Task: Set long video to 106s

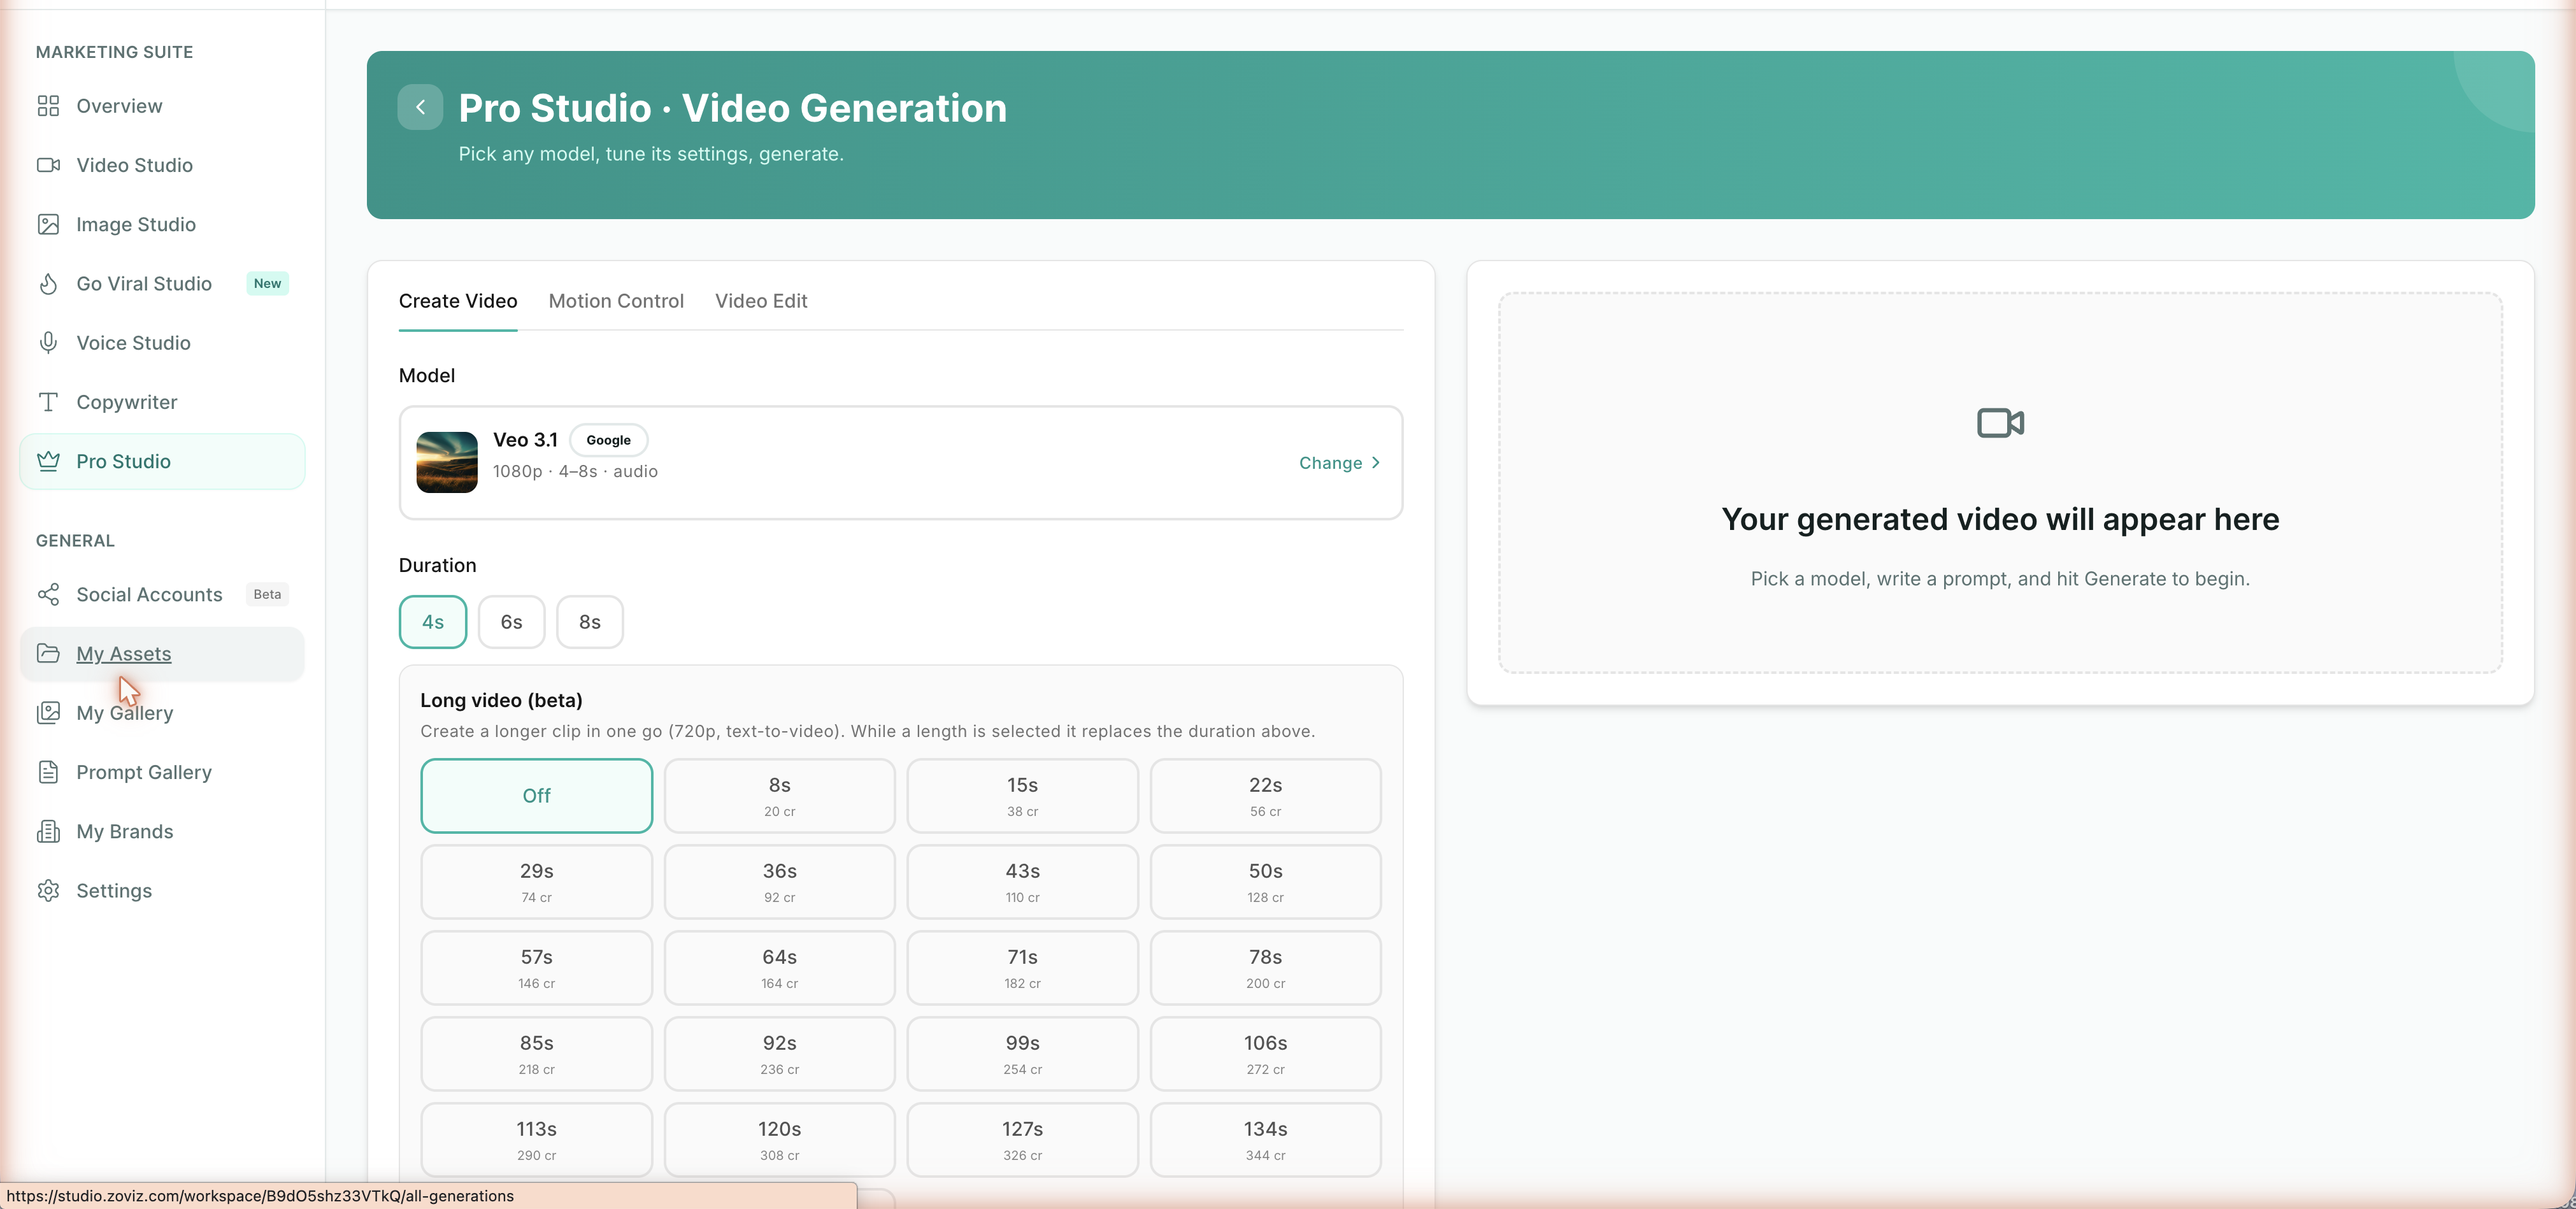Action: [x=1265, y=1054]
